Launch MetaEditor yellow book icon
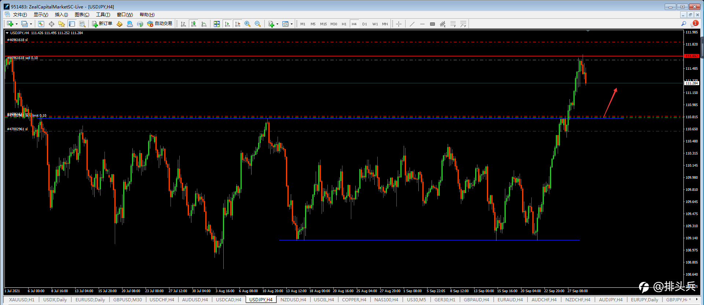The image size is (704, 305). (x=120, y=24)
